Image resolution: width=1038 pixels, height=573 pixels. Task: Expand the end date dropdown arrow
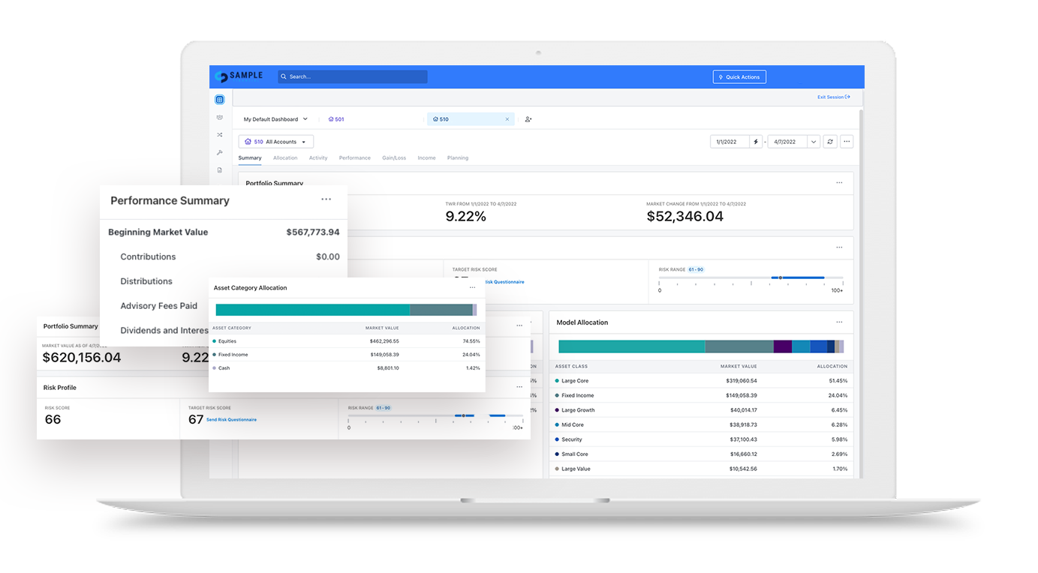pos(814,142)
